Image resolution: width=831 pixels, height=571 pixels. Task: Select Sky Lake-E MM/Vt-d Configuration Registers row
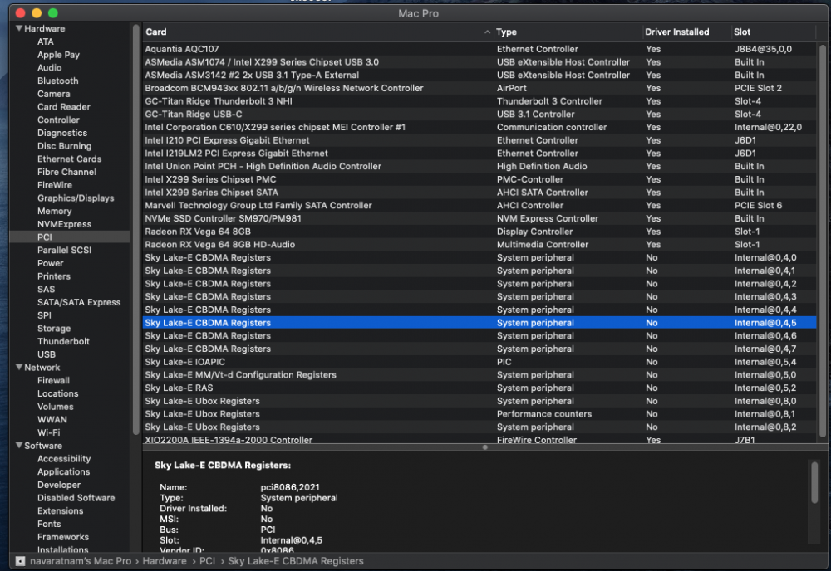479,374
